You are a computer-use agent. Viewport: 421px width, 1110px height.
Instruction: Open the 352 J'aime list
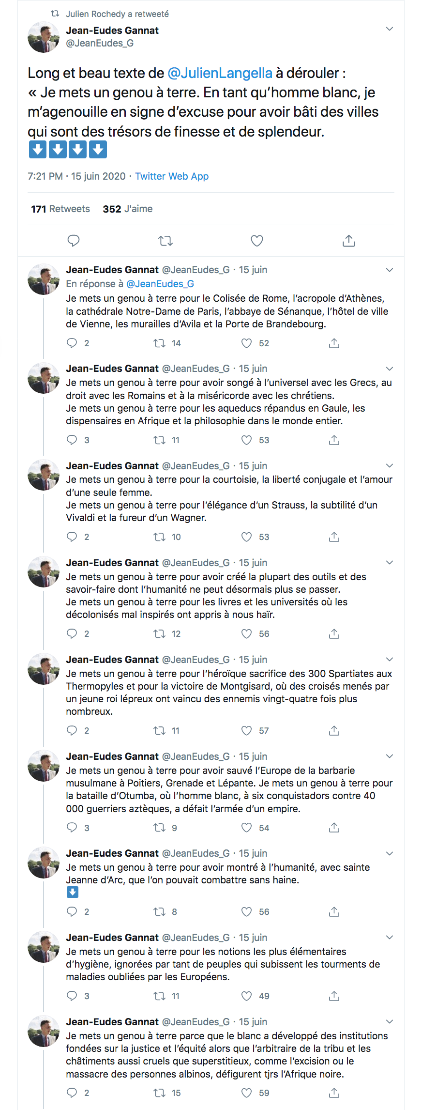click(128, 209)
